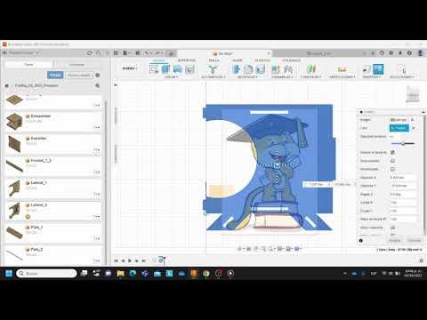
Task: Click the home icon in data panel
Action: click(x=6, y=85)
